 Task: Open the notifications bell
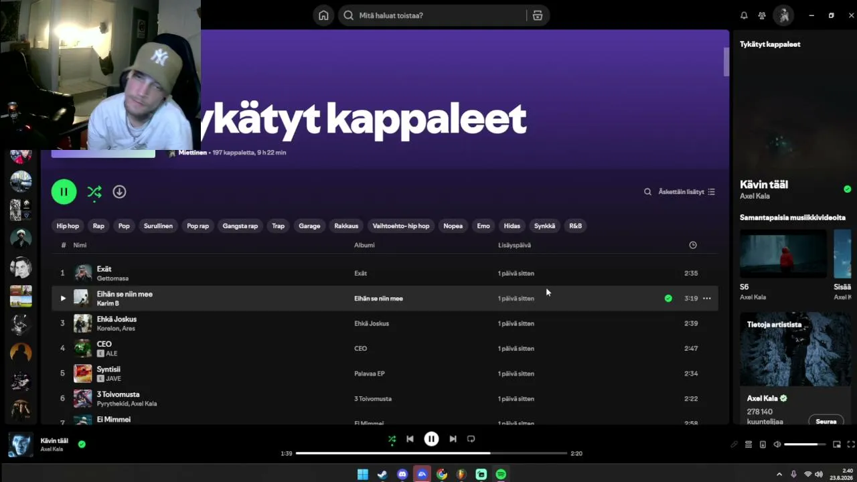(744, 15)
